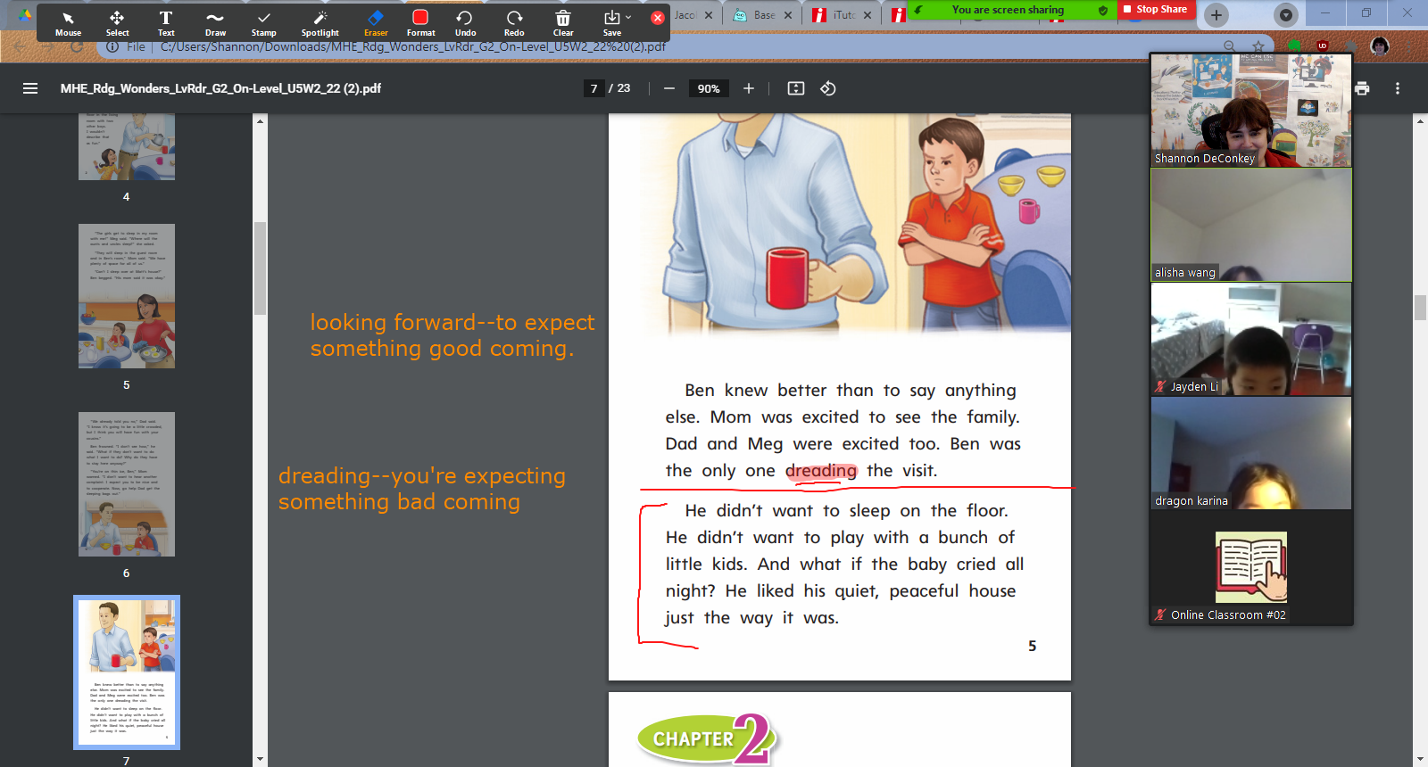
Task: Zoom in the PDF
Action: click(x=749, y=88)
